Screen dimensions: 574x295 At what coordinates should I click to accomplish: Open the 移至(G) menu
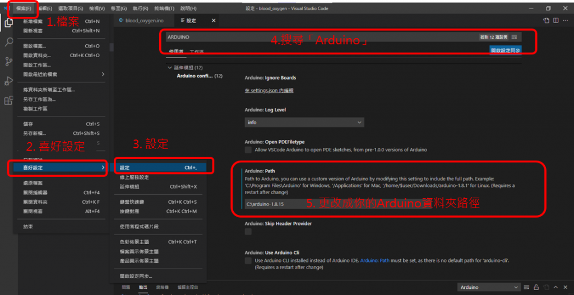tap(119, 8)
